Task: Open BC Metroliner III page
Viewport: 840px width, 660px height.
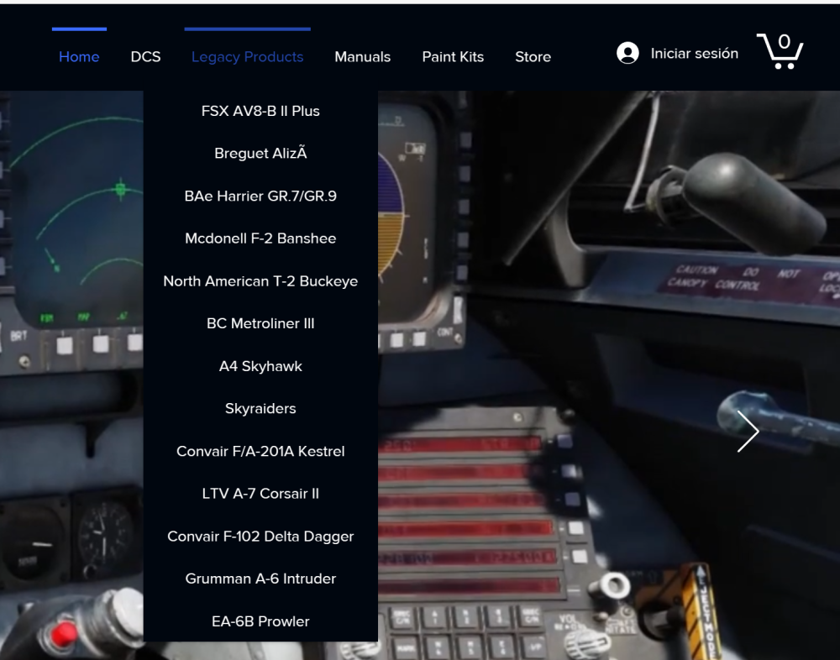Action: coord(260,323)
